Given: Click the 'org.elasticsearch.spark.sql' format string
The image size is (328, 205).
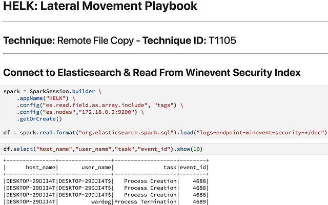Looking at the screenshot, I should click(x=126, y=133).
